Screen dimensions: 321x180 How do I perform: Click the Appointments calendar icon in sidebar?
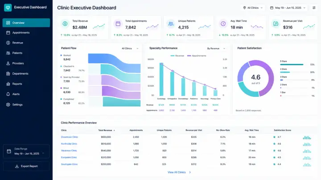click(8, 32)
